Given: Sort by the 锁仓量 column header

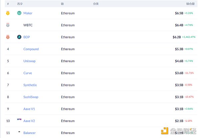Looking at the screenshot, I should (x=191, y=4).
